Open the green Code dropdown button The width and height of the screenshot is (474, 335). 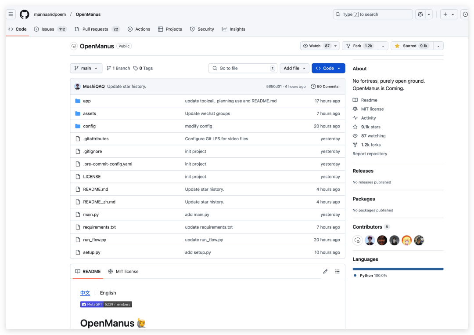pos(328,68)
